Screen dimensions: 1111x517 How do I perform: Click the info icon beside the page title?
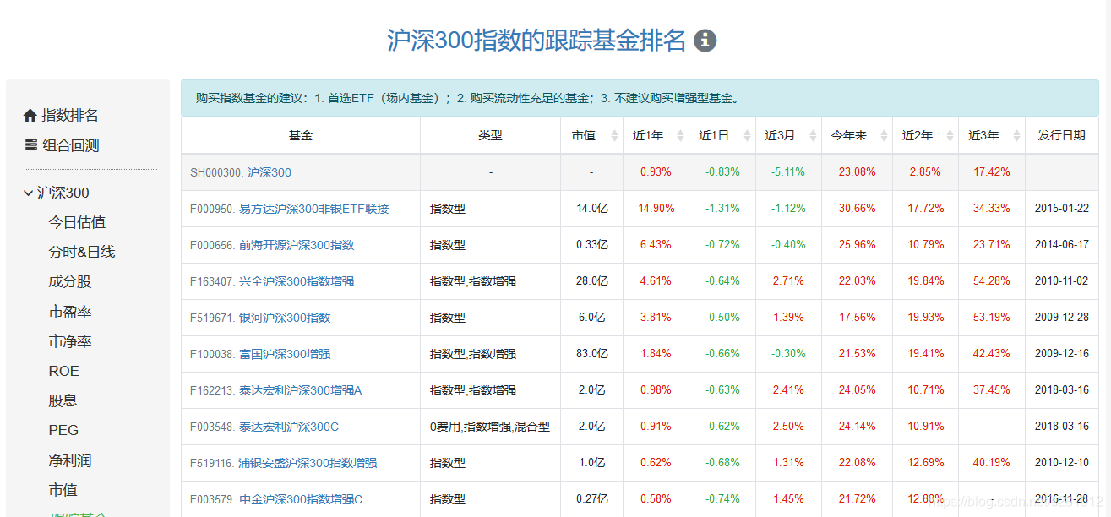(705, 40)
